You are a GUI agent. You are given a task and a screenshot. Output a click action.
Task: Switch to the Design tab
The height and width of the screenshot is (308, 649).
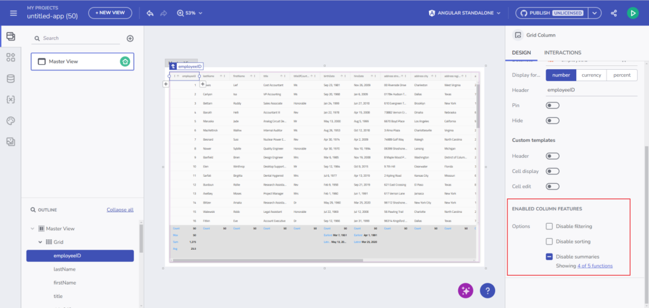tap(521, 53)
